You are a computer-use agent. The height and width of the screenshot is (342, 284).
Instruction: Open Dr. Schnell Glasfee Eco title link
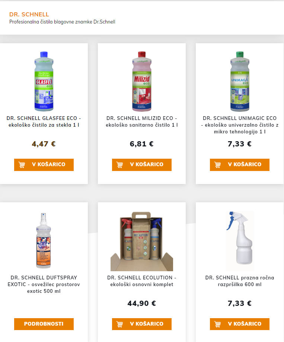(44, 121)
